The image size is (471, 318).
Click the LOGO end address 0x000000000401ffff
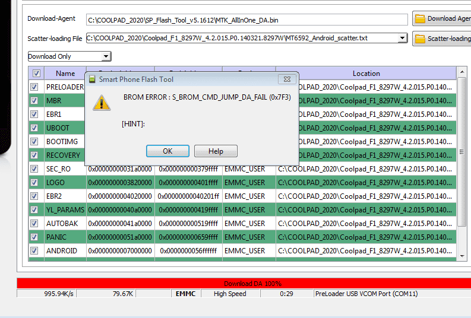[x=188, y=182]
